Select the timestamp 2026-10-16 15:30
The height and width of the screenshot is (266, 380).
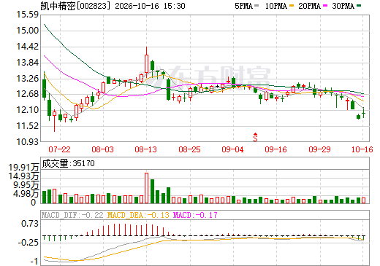(x=150, y=6)
